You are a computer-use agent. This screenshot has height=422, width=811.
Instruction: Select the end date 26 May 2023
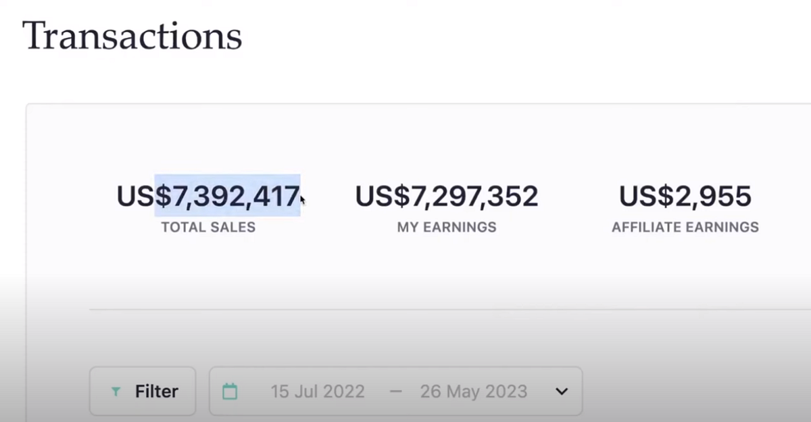pyautogui.click(x=473, y=391)
